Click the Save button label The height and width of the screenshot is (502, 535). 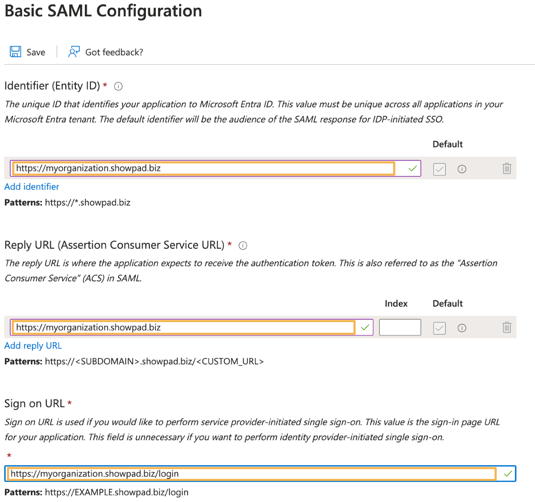point(36,52)
